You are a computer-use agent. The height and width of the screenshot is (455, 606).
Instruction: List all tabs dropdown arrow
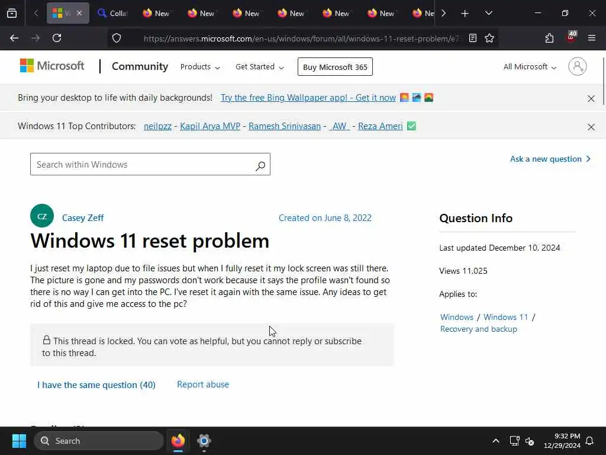(488, 13)
